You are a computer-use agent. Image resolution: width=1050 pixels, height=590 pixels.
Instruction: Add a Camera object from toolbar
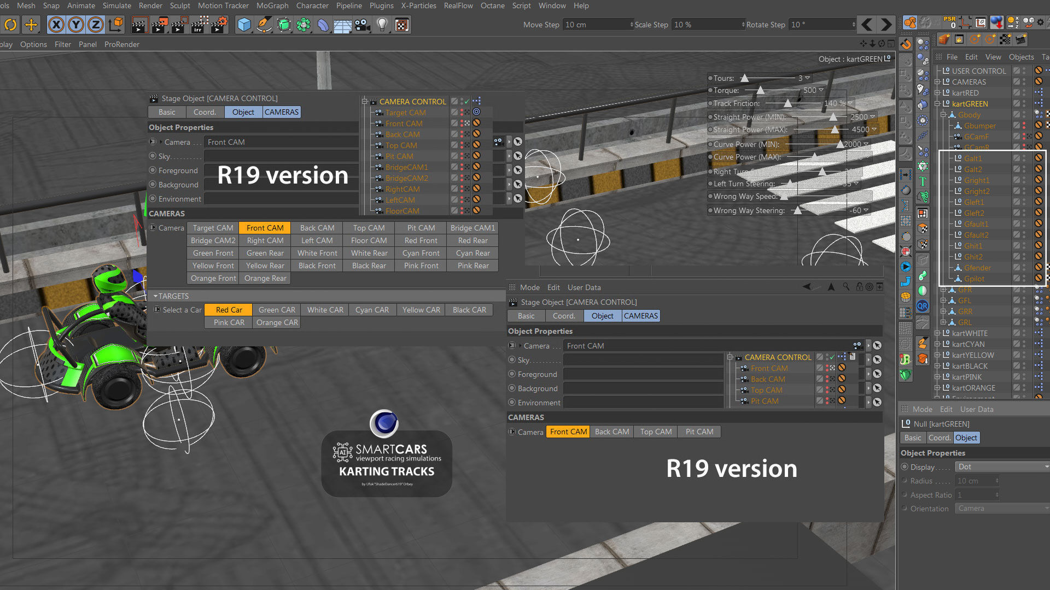click(361, 25)
